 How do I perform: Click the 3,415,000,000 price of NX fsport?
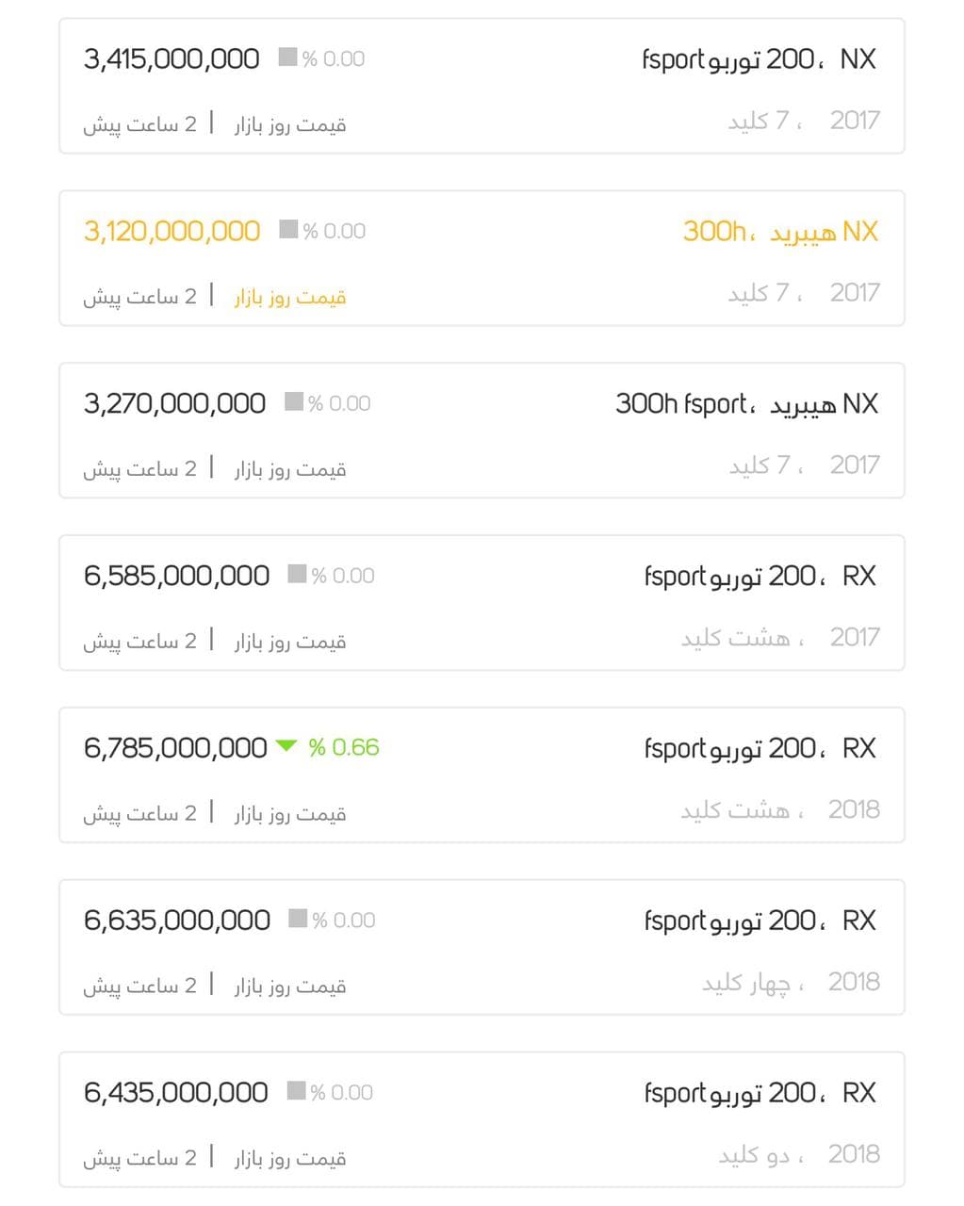click(x=172, y=59)
